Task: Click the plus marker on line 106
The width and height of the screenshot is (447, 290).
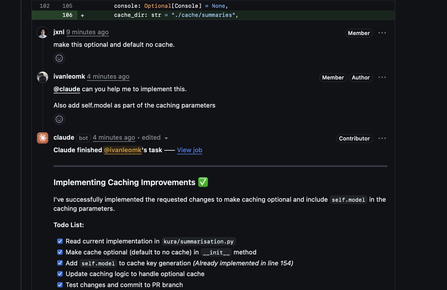Action: [x=82, y=15]
